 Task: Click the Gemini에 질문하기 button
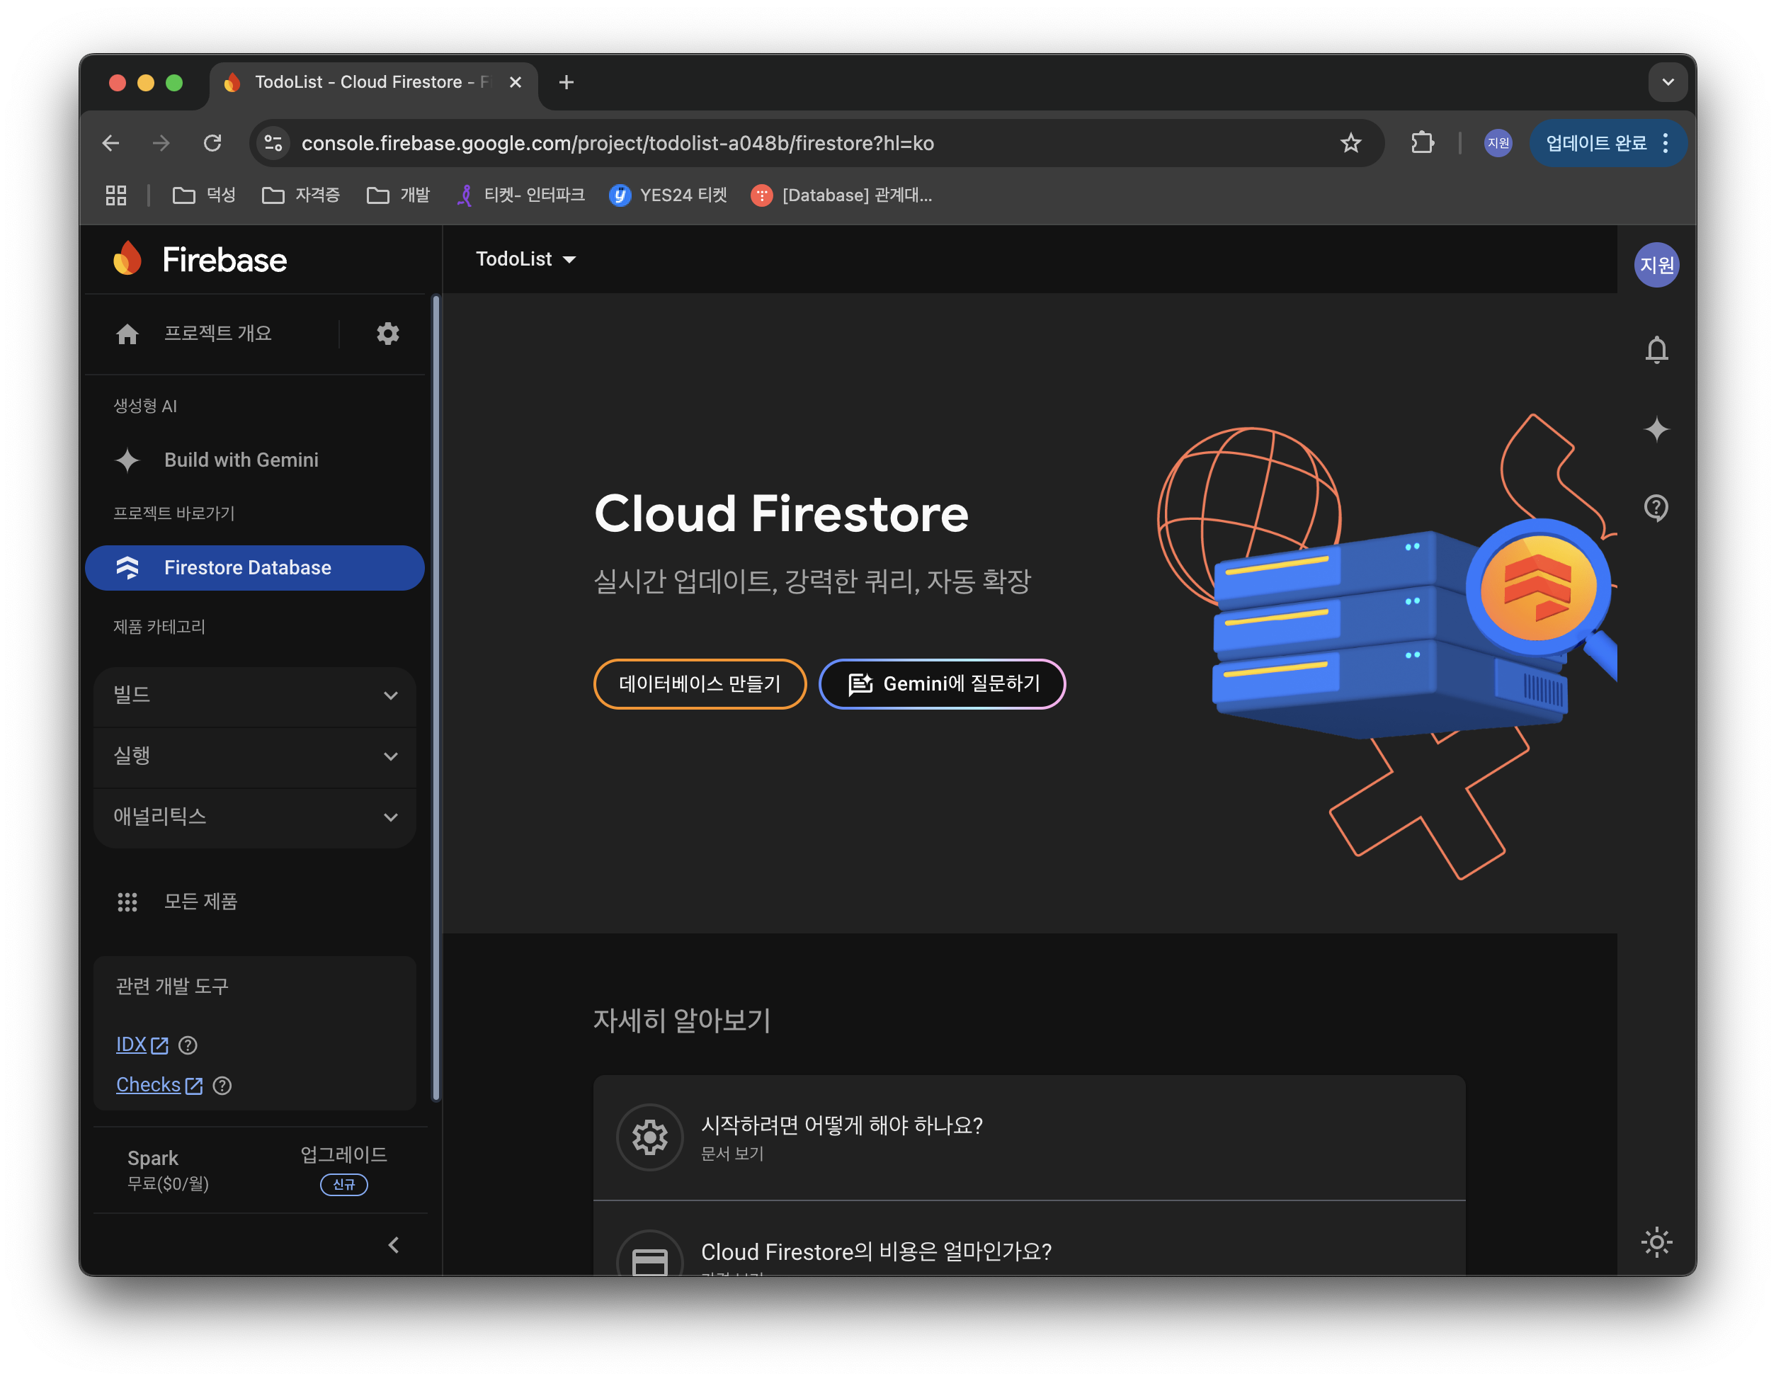[942, 684]
